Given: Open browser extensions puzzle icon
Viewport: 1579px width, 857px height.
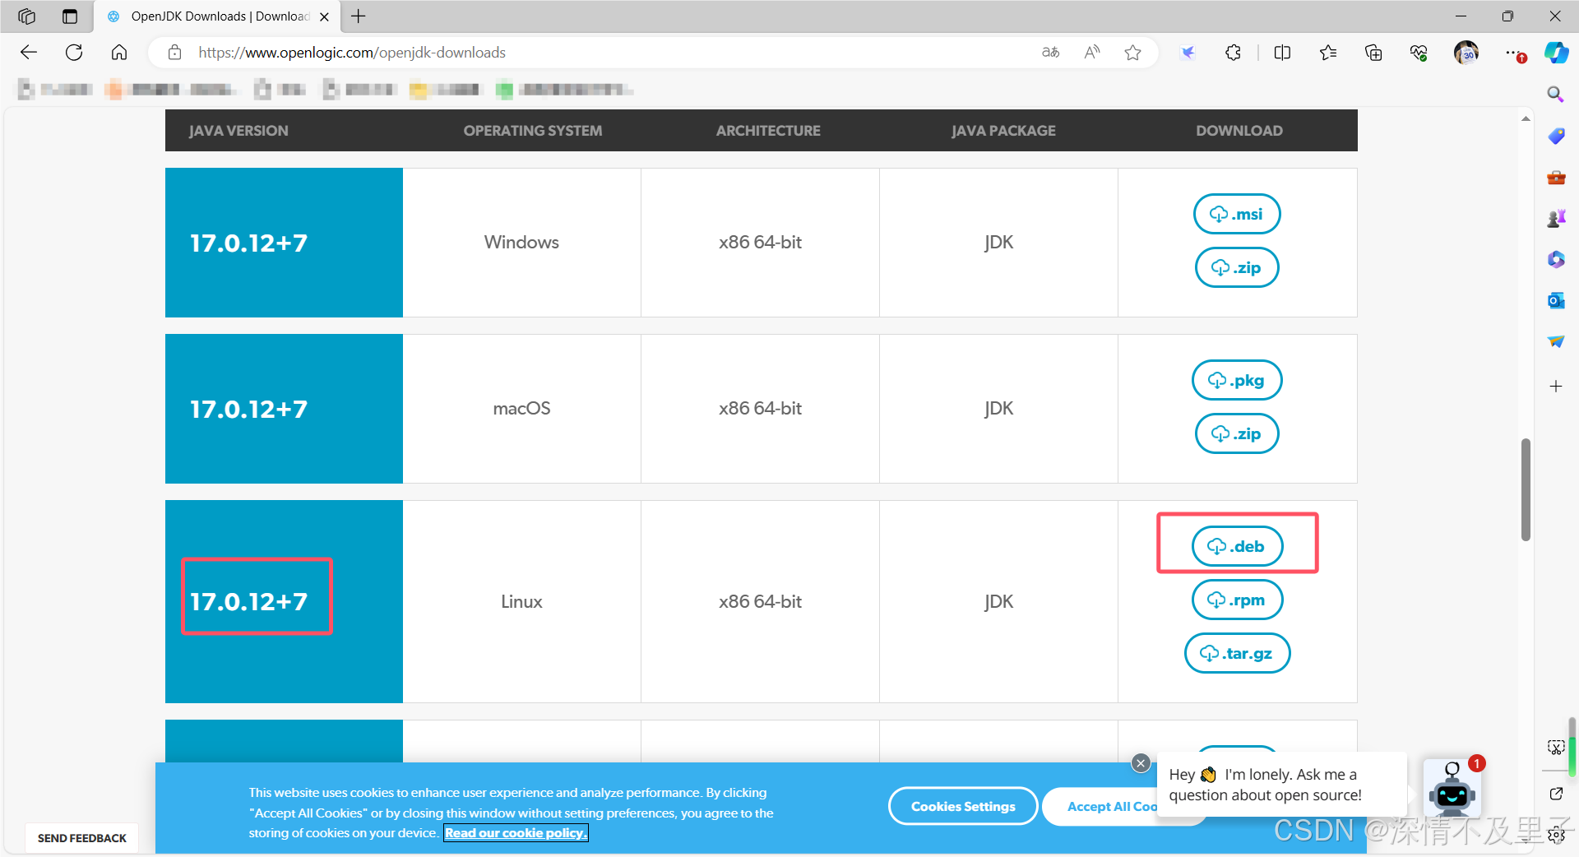Looking at the screenshot, I should [x=1233, y=53].
